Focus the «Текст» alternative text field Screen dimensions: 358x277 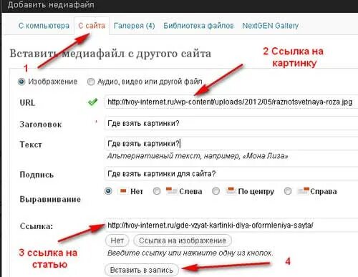coord(231,143)
